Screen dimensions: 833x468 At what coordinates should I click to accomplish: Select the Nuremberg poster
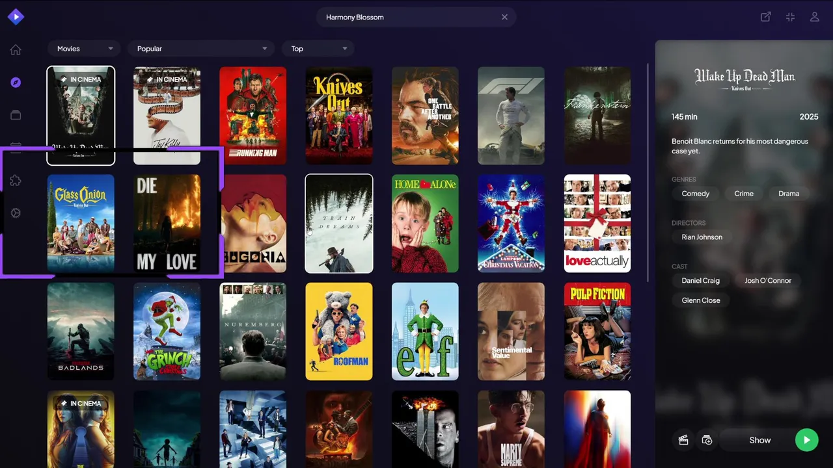(253, 331)
